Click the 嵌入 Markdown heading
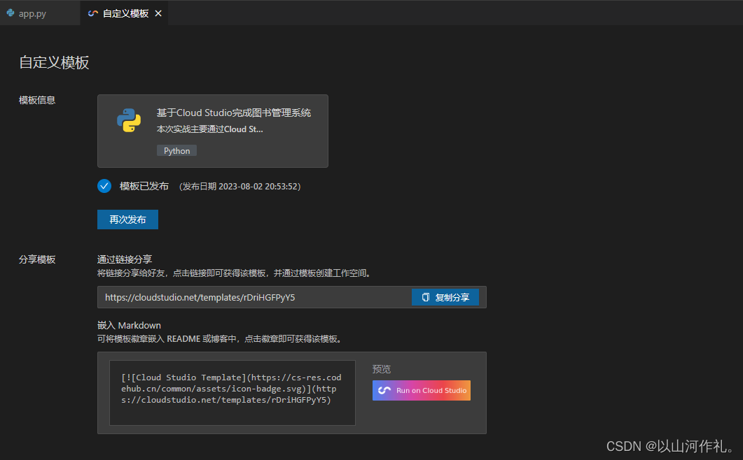This screenshot has height=460, width=743. coord(129,325)
